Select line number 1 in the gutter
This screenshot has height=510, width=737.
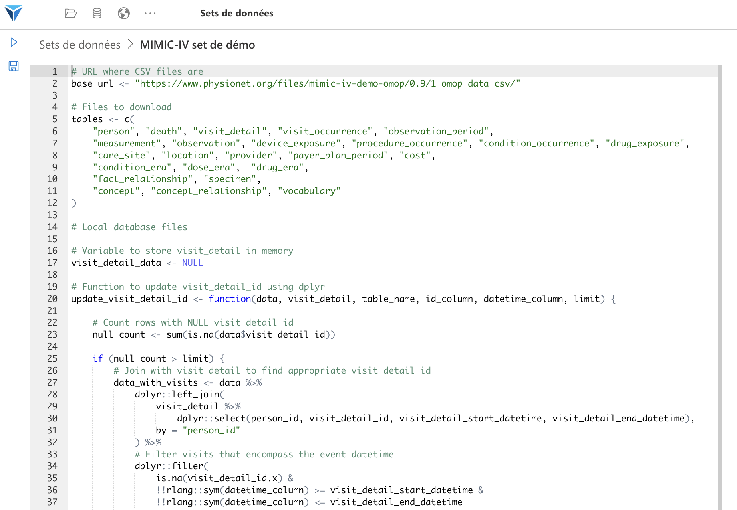55,71
